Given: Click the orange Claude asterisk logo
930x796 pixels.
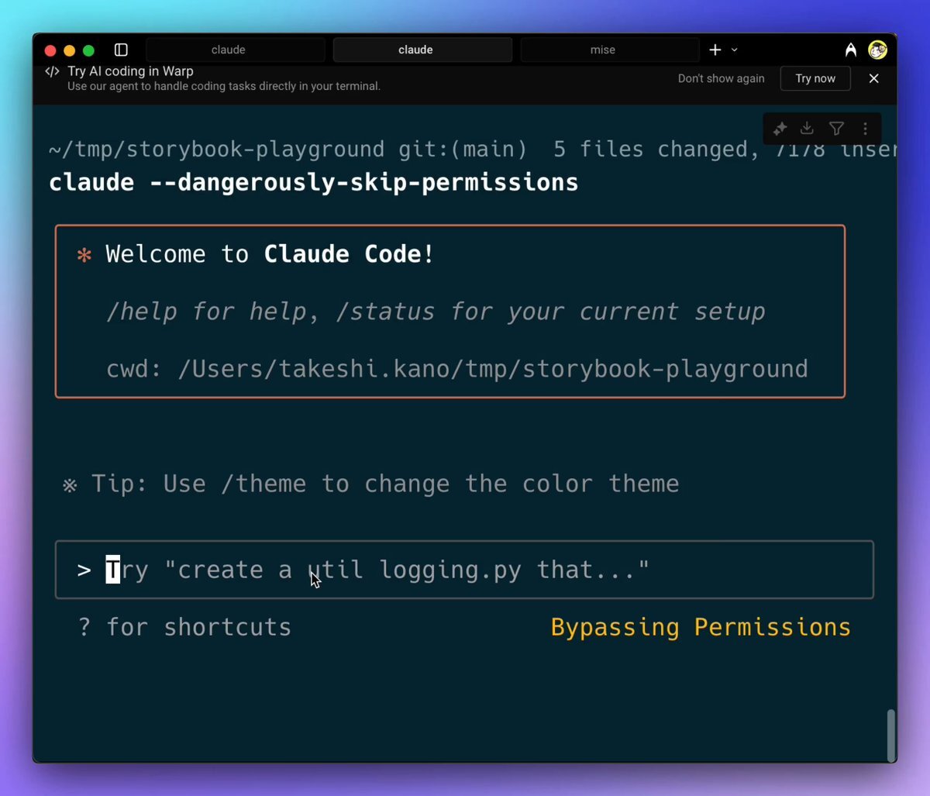Looking at the screenshot, I should (x=84, y=255).
